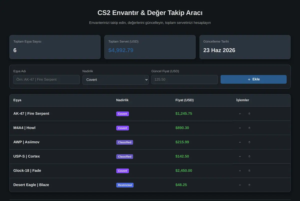
Task: Click the Restricted badge in the Desert Eagle row
Action: 125,185
